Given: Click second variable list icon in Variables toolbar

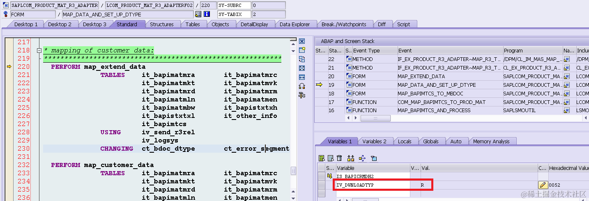Looking at the screenshot, I should 330,158.
